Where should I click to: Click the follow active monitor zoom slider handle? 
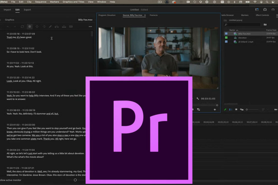[75, 180]
